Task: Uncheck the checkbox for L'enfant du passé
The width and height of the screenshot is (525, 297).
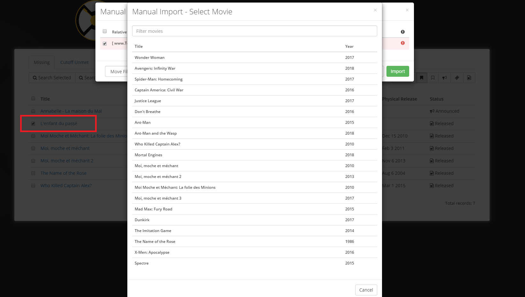Action: click(33, 124)
